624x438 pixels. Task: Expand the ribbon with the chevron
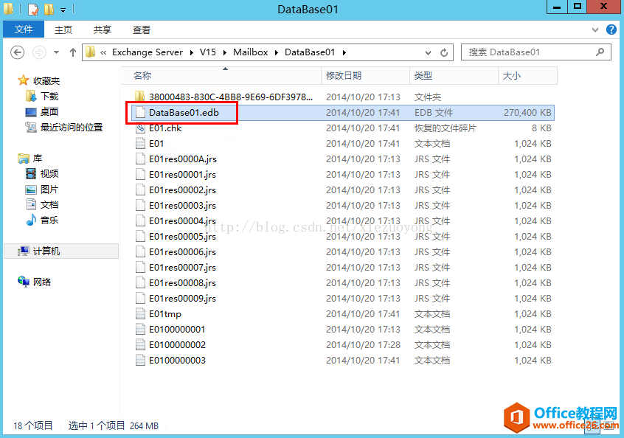pos(595,29)
